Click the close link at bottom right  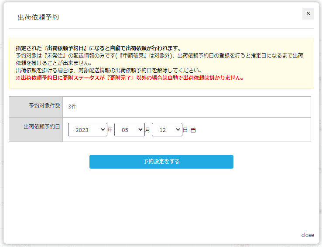pos(307,235)
